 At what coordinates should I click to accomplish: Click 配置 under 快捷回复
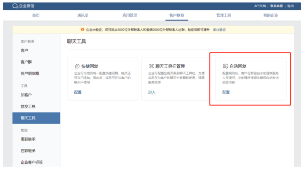(x=78, y=92)
